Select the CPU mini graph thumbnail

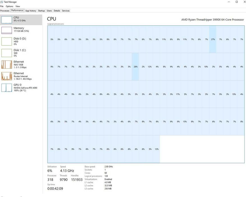(x=6, y=20)
